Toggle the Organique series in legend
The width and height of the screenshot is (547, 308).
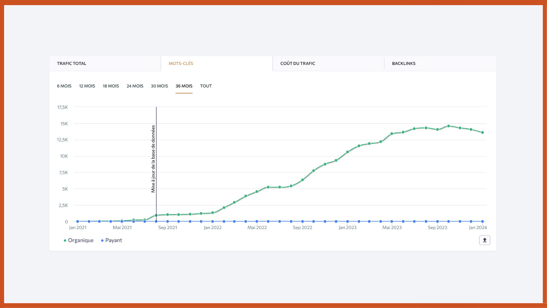(79, 240)
